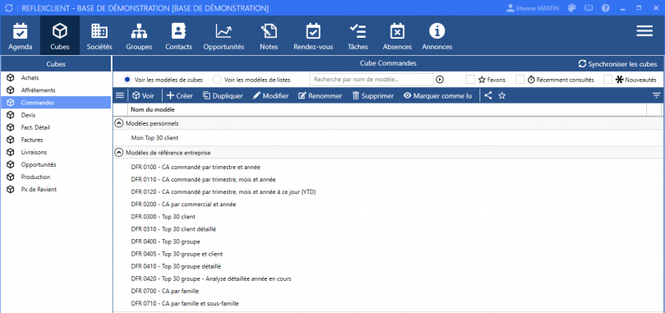
Task: Select the Production cube
Action: pyautogui.click(x=56, y=177)
